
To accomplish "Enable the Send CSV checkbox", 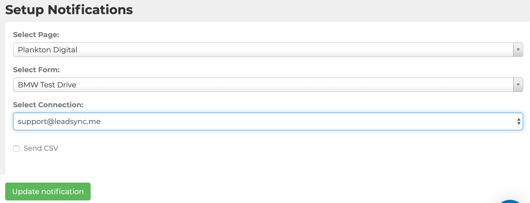I will pos(16,149).
